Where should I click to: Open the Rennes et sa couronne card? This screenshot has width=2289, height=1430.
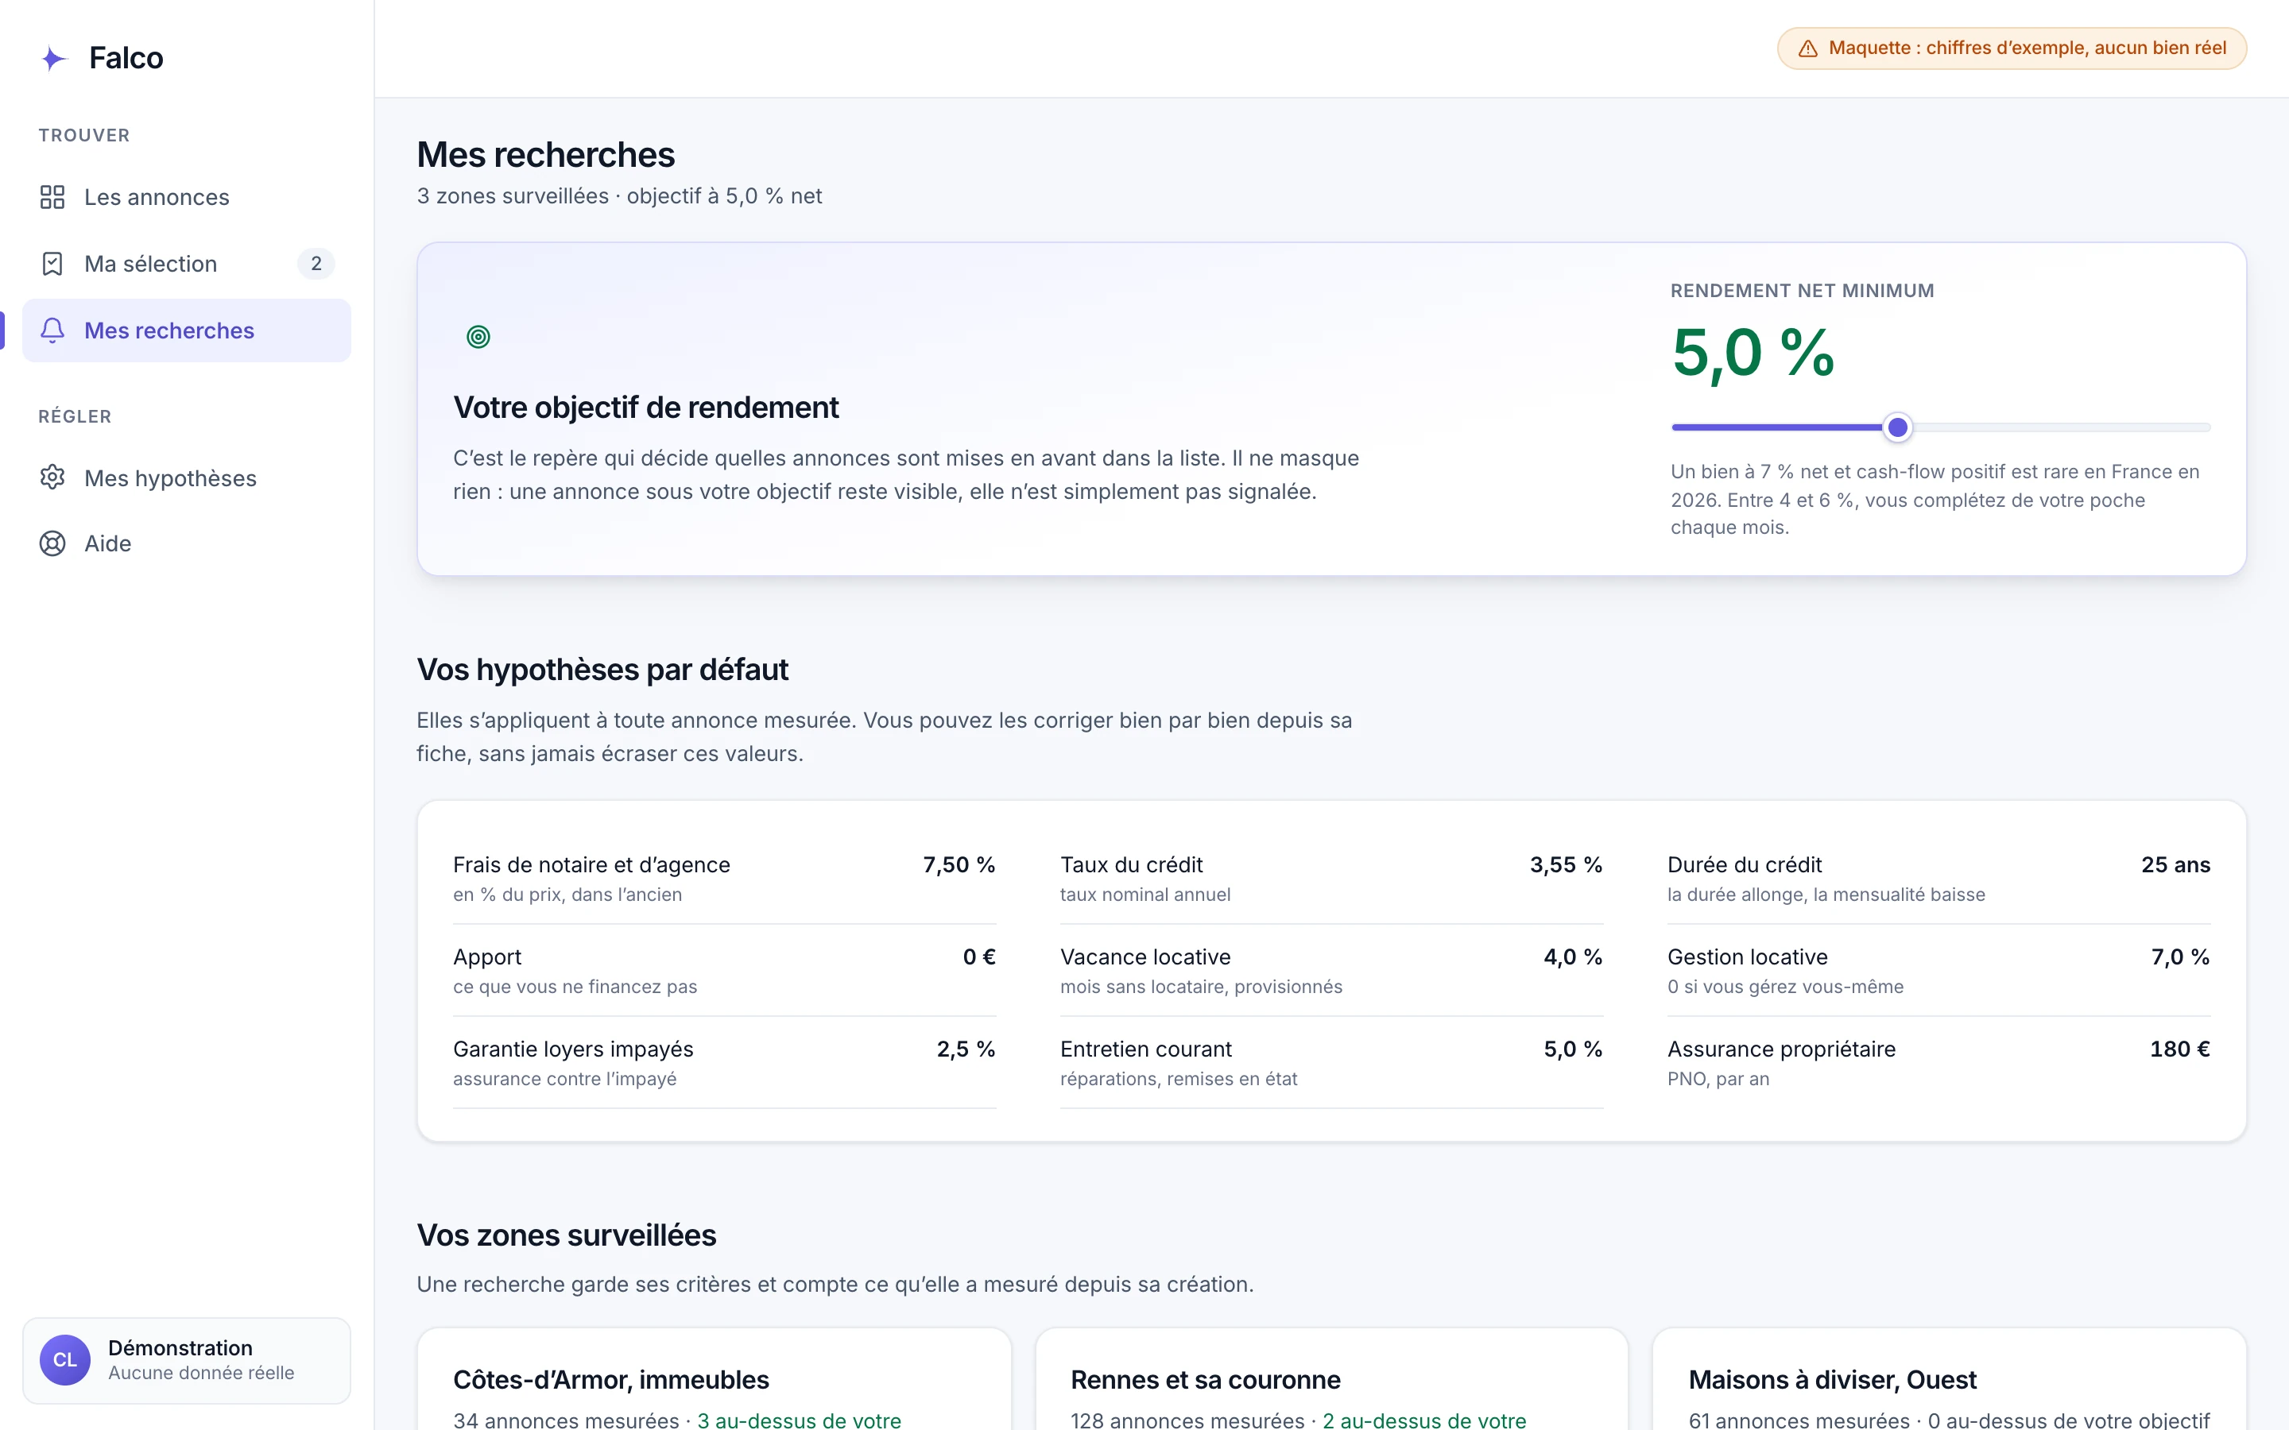[1332, 1379]
